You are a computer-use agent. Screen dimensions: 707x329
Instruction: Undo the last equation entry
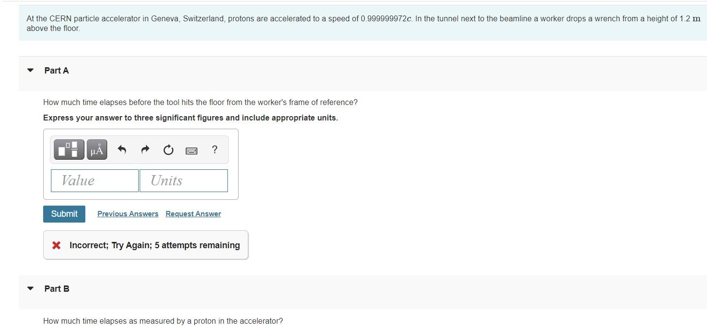pos(122,150)
